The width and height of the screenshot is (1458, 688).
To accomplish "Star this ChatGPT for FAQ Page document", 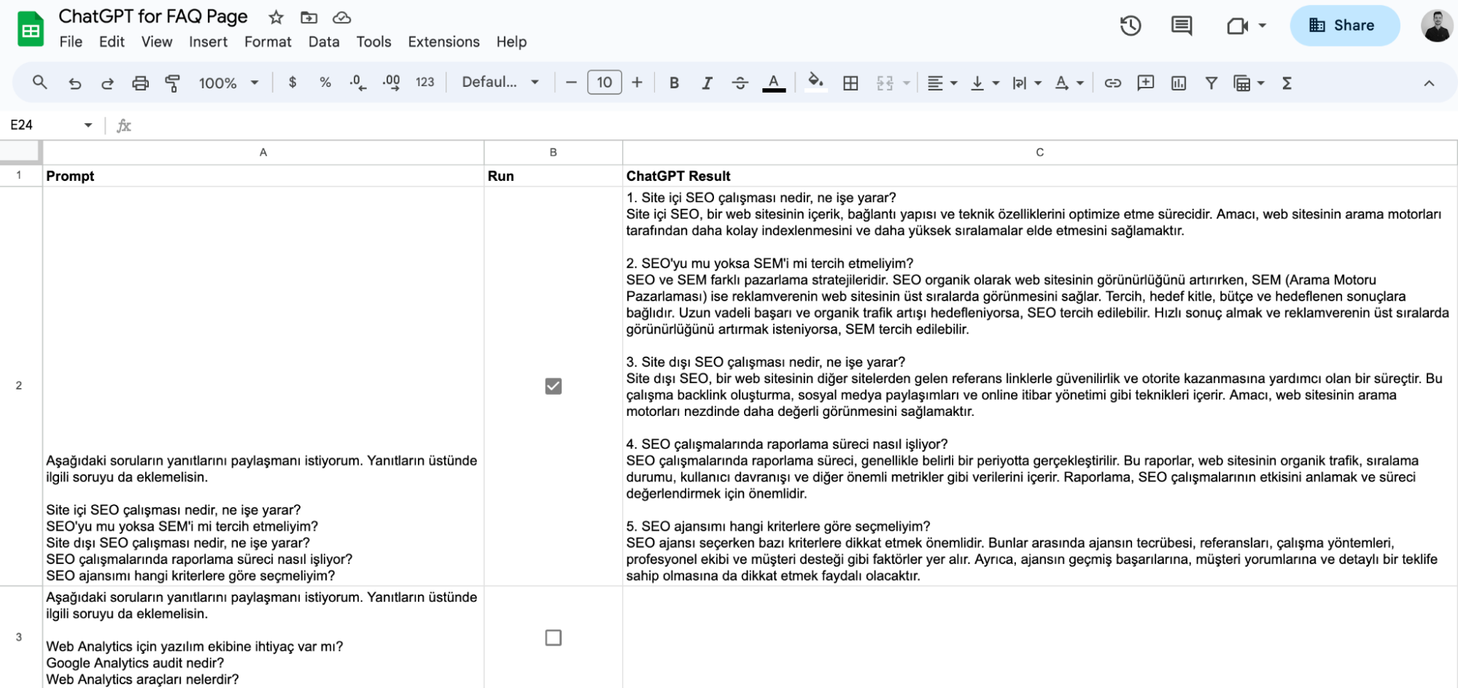I will 276,17.
